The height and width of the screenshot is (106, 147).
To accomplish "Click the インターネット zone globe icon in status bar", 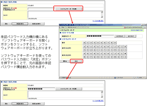I will click(x=115, y=78).
